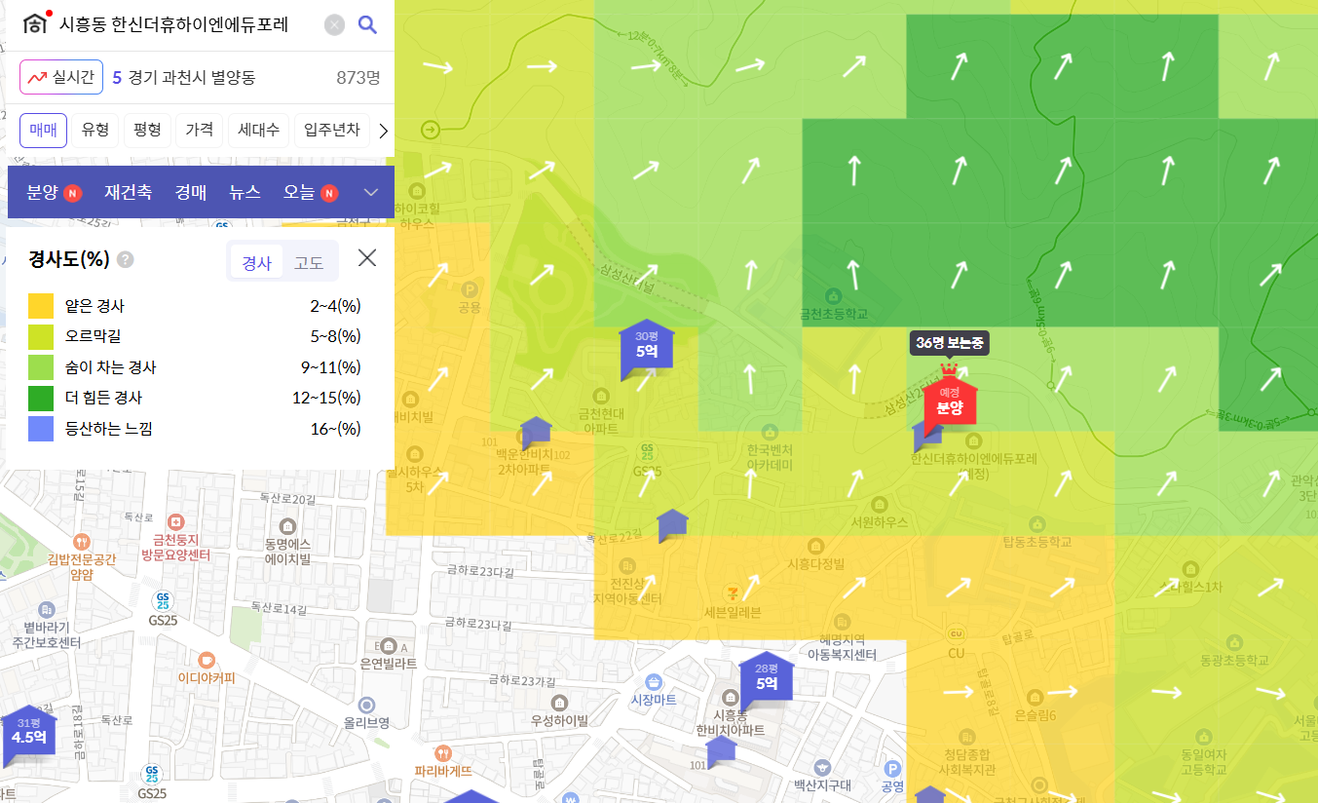The height and width of the screenshot is (803, 1318).
Task: Toggle the 매매 filter chip
Action: tap(43, 131)
